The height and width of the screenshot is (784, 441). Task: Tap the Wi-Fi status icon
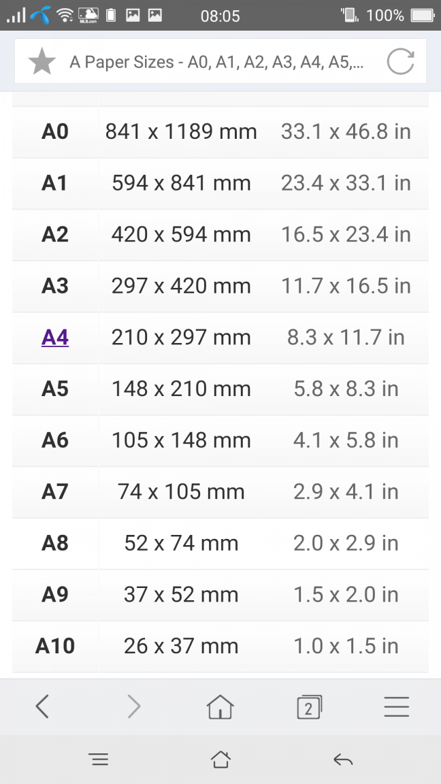(x=65, y=16)
